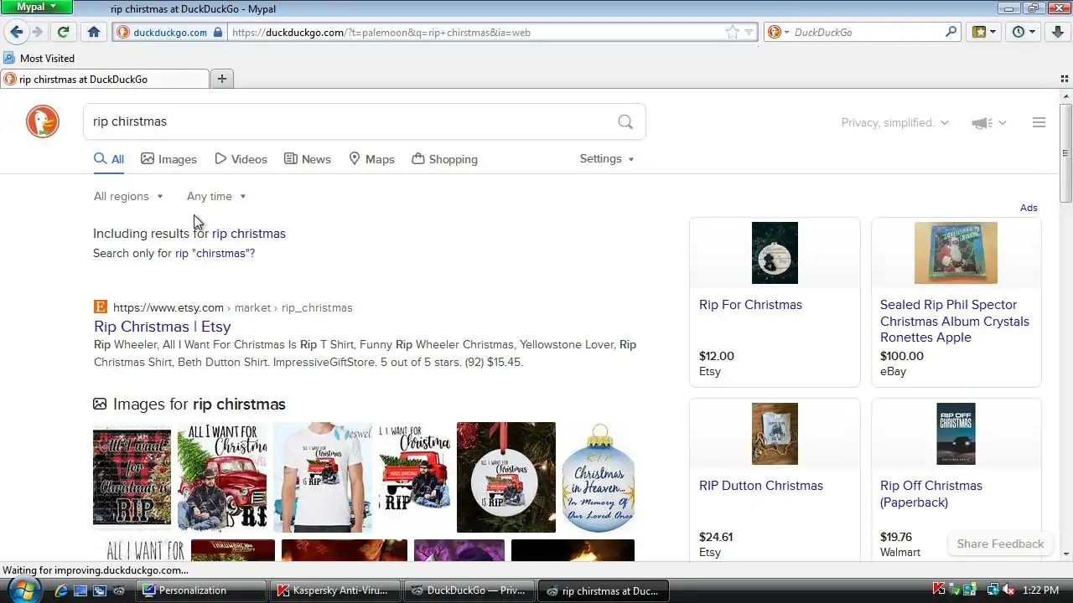Open the 'Christmas in Heaven' bauble image

[x=598, y=477]
